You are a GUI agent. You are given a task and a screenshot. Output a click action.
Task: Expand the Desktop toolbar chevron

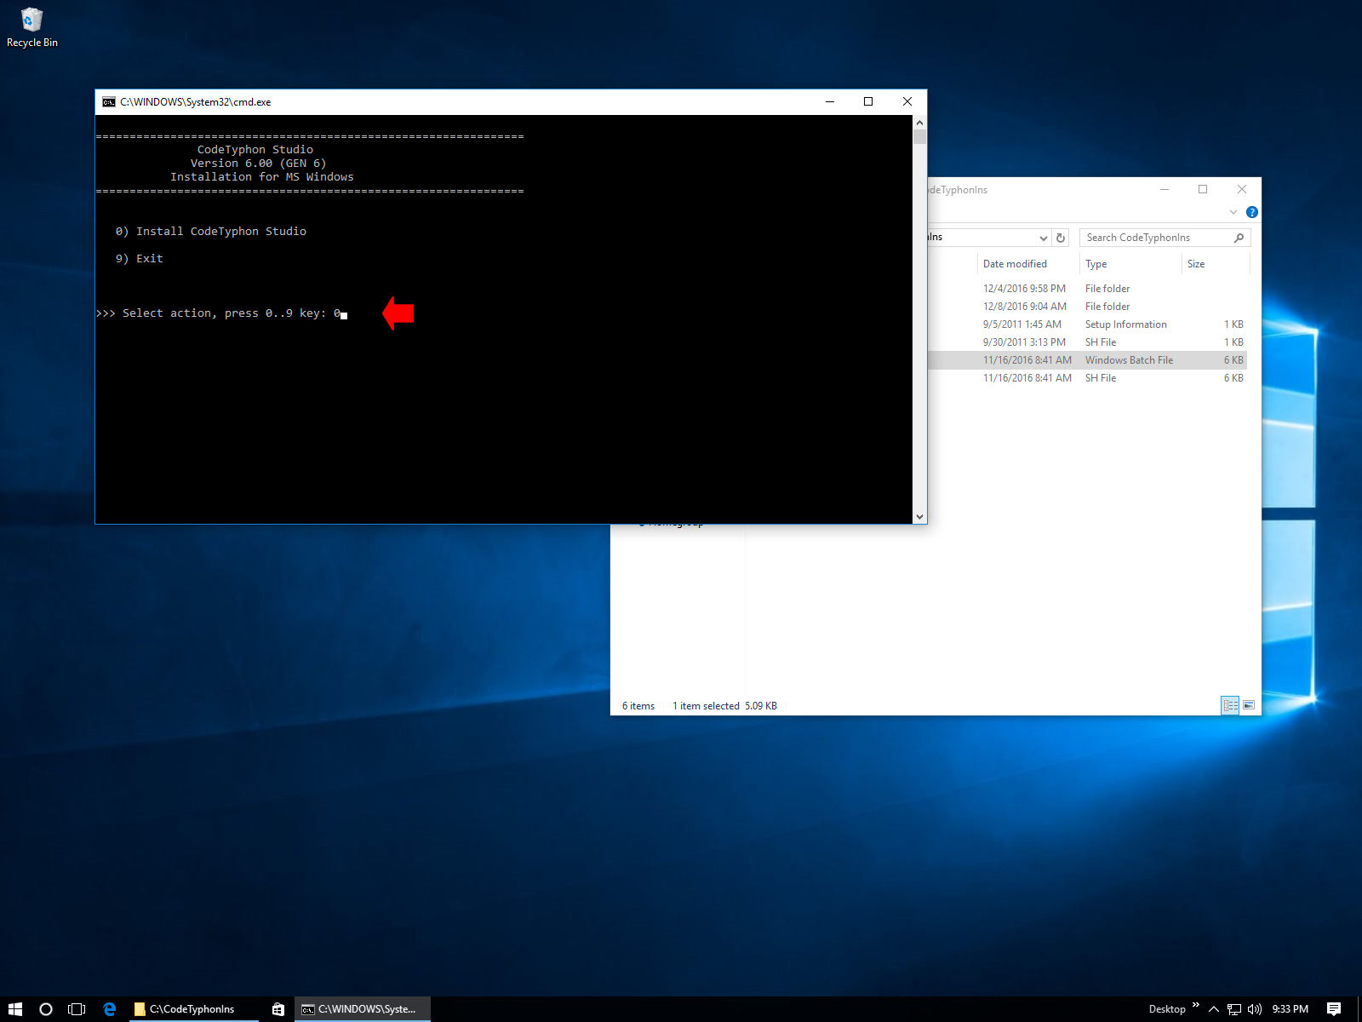[1196, 1006]
